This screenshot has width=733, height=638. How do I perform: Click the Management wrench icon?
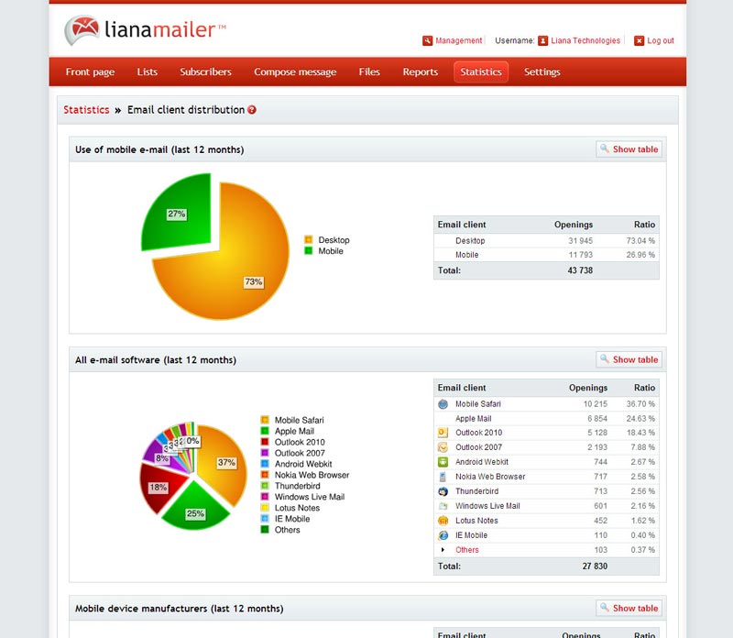point(427,40)
